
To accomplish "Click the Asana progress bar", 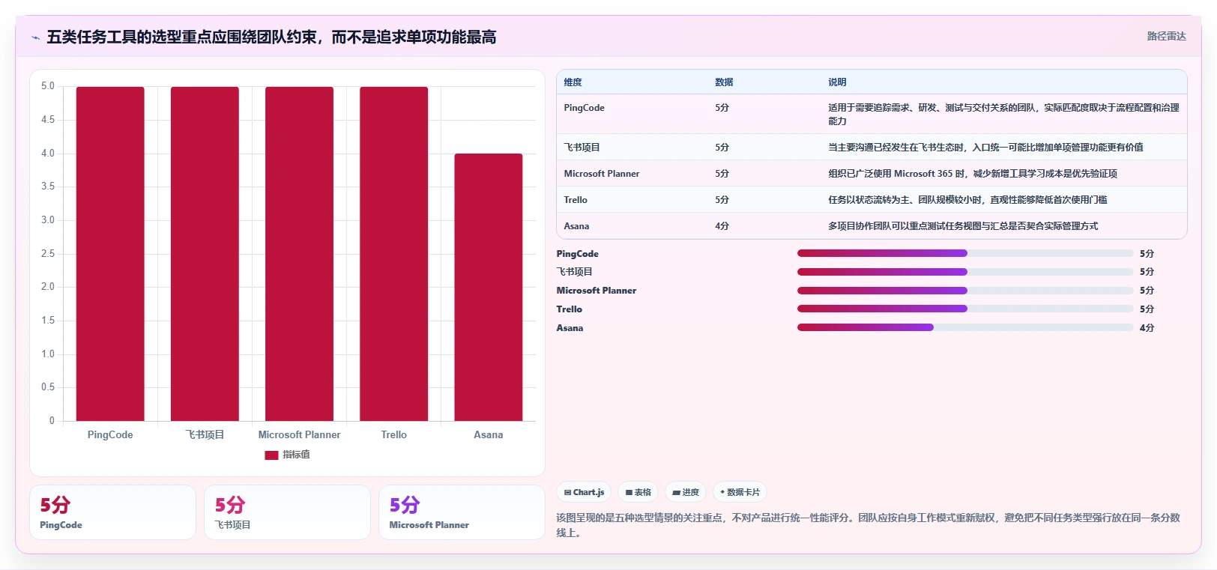I will point(965,327).
